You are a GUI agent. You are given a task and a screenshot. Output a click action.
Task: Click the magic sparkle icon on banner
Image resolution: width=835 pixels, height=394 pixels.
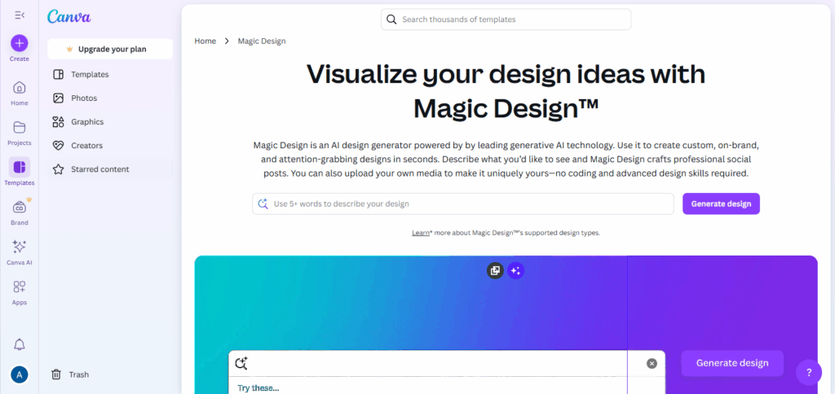(x=515, y=270)
